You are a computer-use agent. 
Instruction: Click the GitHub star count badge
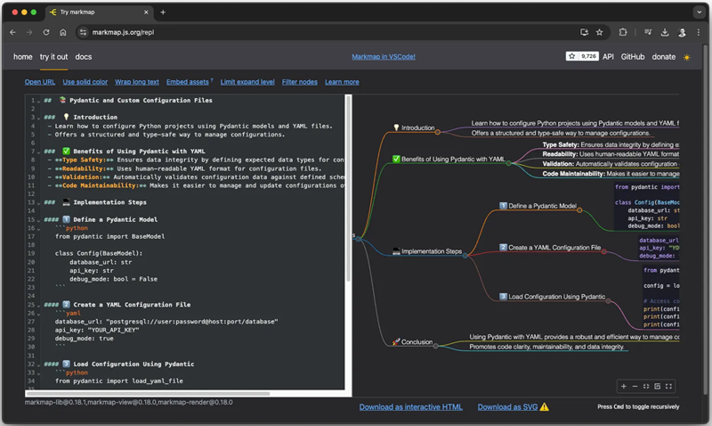click(x=582, y=56)
